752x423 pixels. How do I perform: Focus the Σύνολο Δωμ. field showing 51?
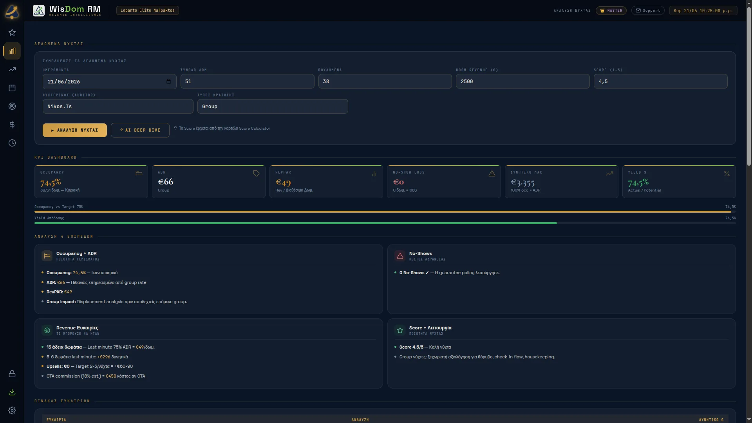click(x=248, y=81)
